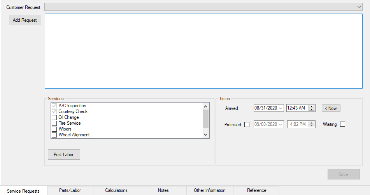Viewport: 370px width, 195px height.
Task: Open the Customer Request dropdown
Action: (x=203, y=7)
